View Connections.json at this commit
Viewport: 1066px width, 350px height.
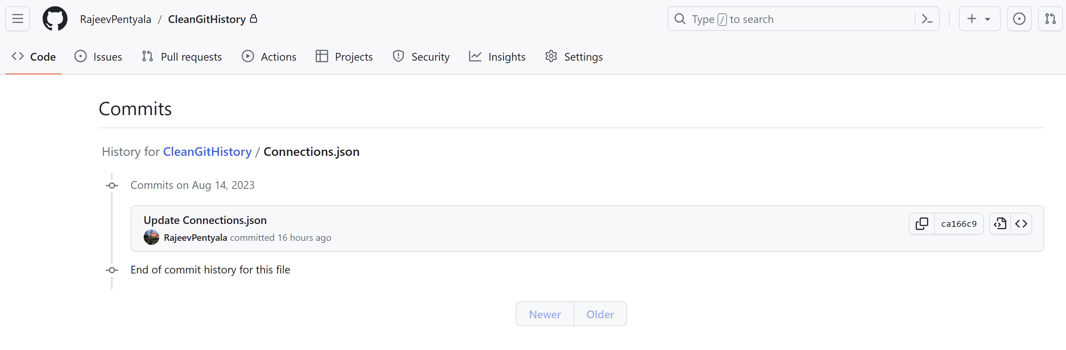(1000, 224)
